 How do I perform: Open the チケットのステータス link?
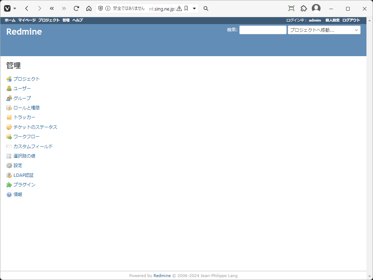35,127
